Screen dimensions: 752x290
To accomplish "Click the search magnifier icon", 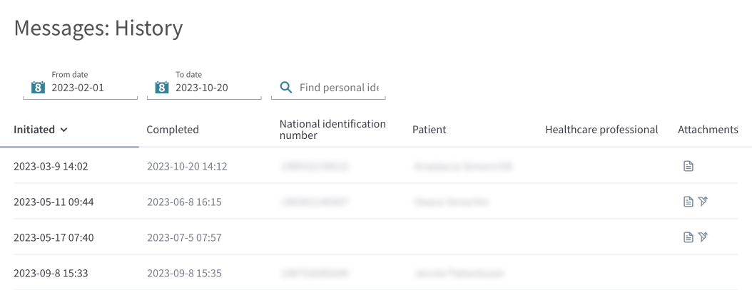I will 286,87.
